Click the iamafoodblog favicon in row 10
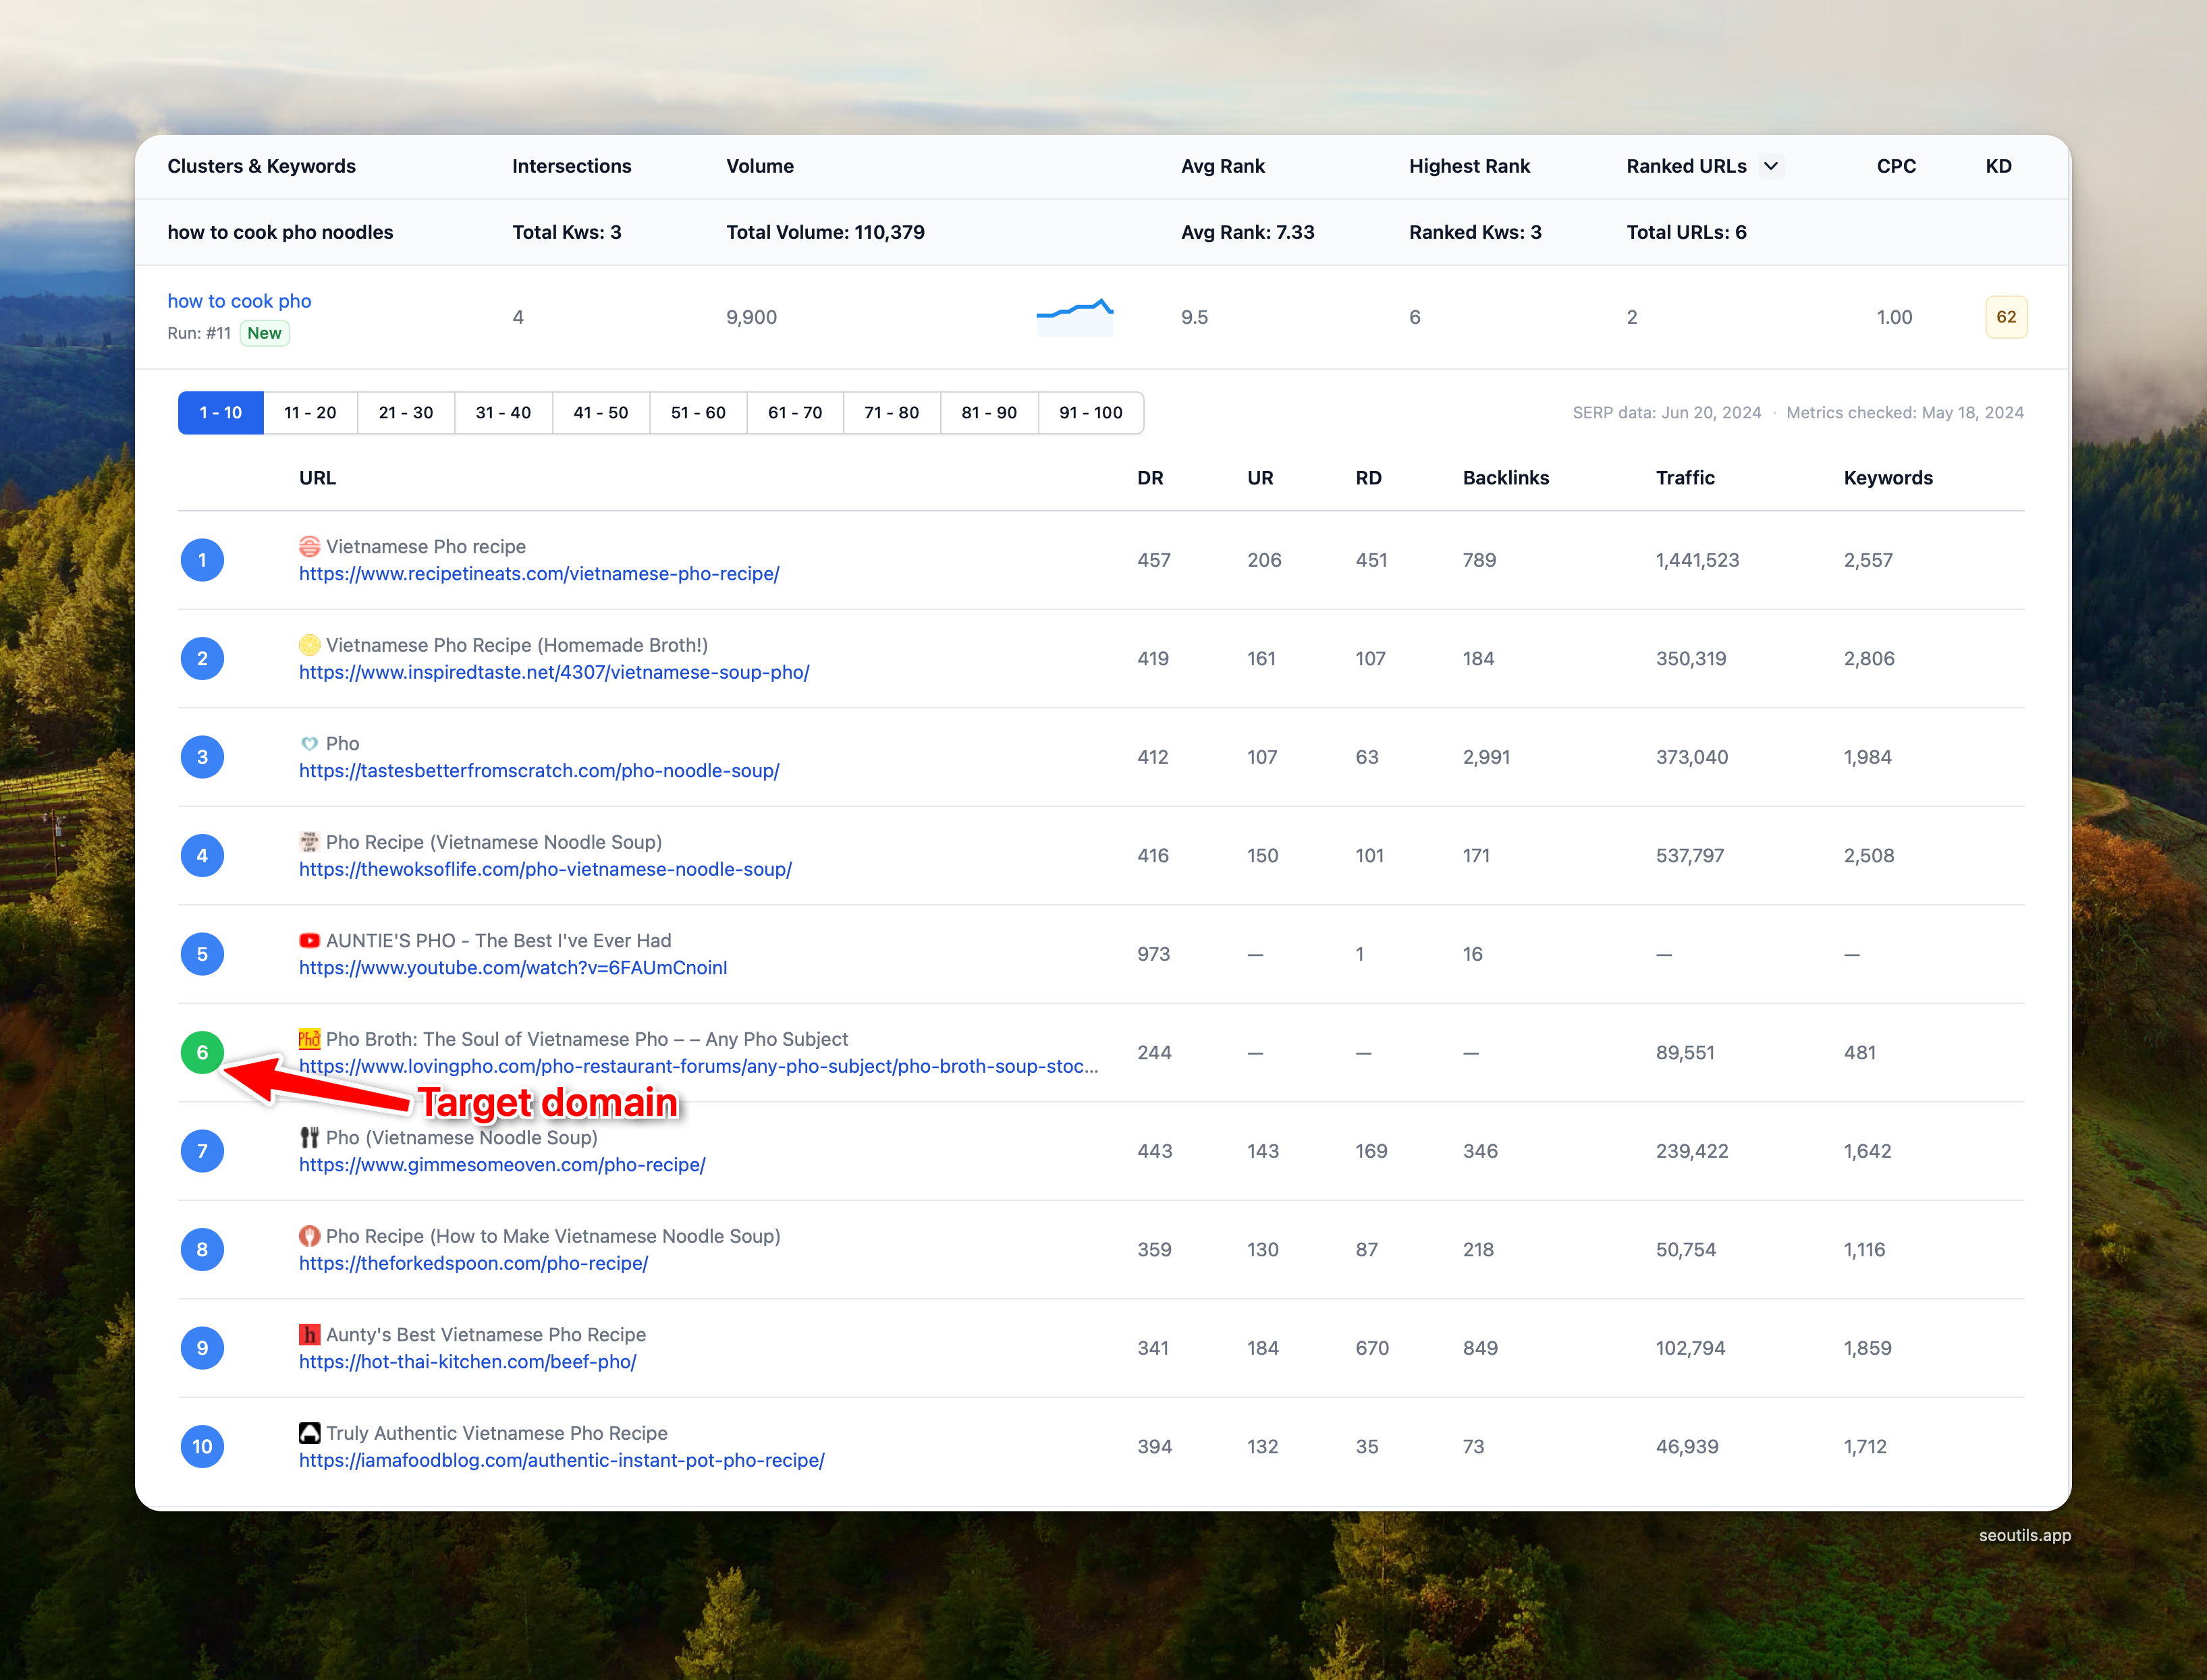This screenshot has height=1680, width=2207. pos(309,1433)
